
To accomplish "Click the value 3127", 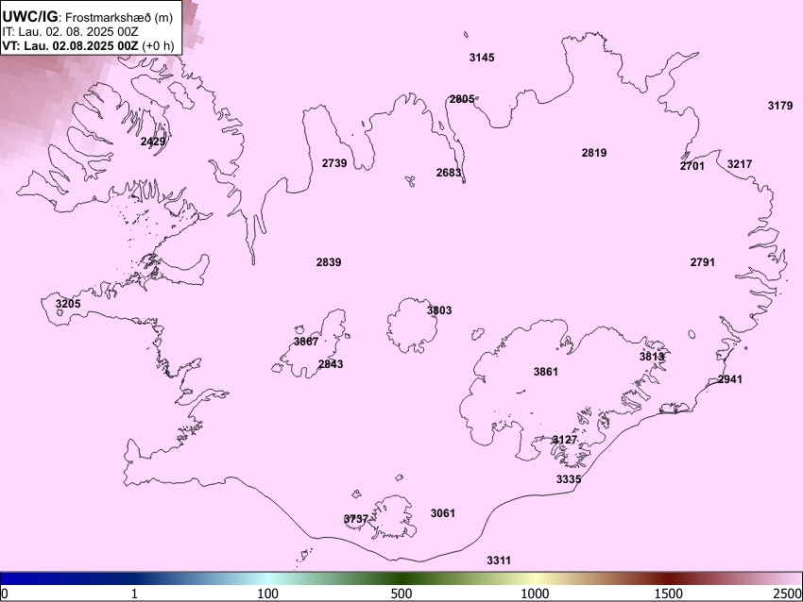I will [565, 440].
